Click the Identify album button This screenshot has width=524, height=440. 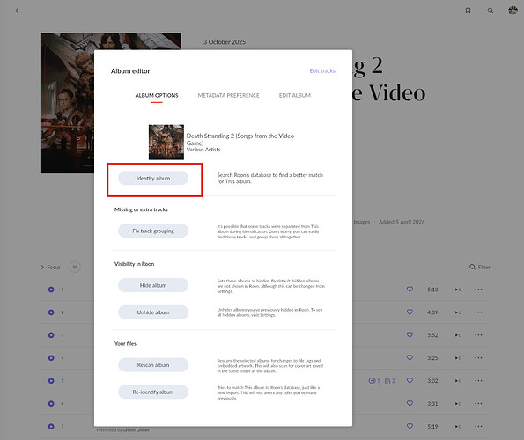click(153, 179)
